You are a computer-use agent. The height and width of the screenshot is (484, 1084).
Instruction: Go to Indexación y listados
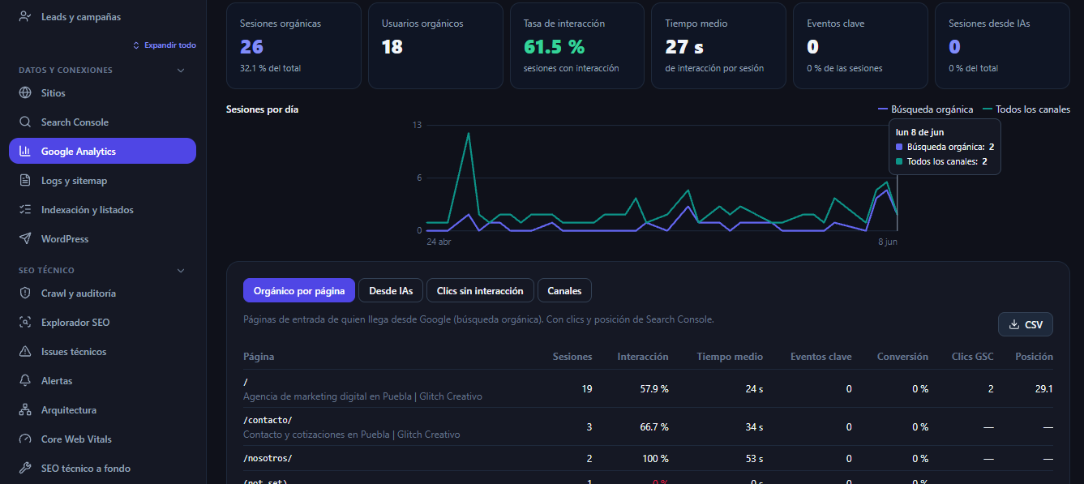[103, 209]
